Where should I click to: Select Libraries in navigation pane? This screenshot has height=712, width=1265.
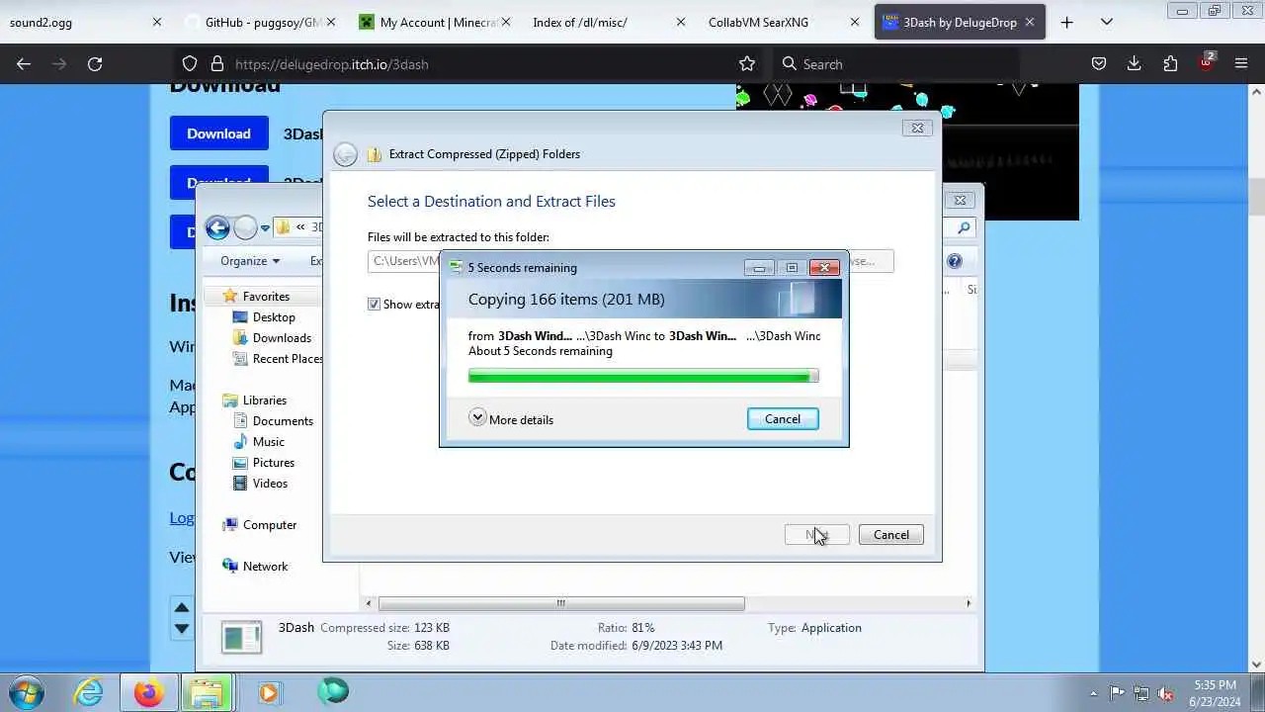[255, 400]
